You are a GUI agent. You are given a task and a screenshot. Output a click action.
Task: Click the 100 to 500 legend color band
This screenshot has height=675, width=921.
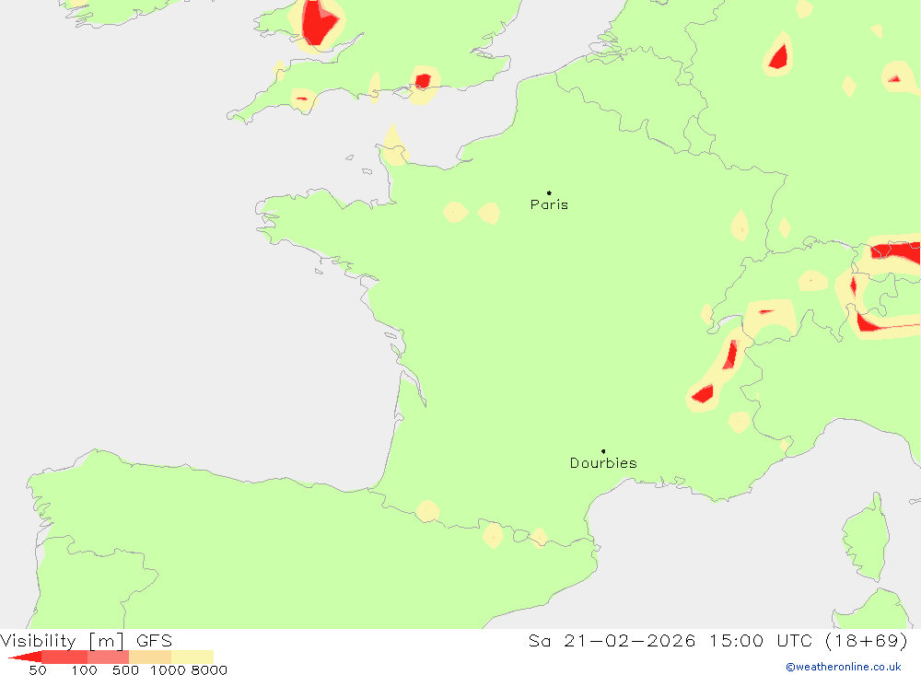(108, 657)
